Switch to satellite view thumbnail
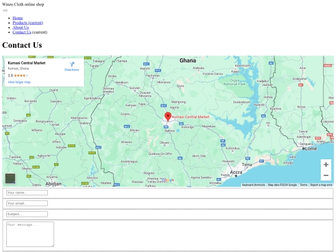Image resolution: width=336 pixels, height=252 pixels. point(11,179)
